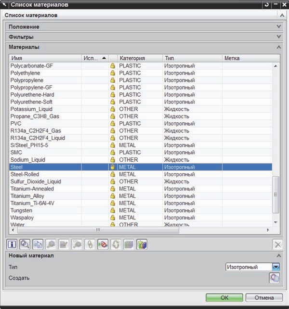Click the lock icon on Tungsten row
Viewport: 289px width, 309px height.
[x=113, y=210]
